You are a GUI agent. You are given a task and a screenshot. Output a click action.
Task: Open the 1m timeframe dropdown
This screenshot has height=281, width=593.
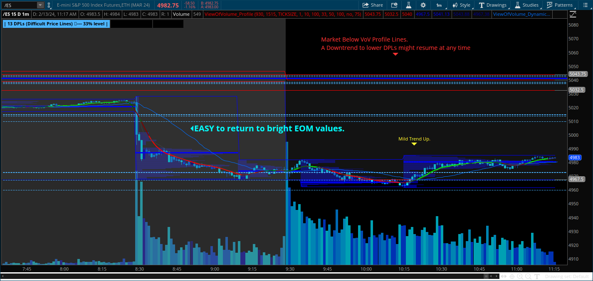439,5
